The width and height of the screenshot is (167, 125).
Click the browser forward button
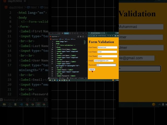tap(92, 36)
